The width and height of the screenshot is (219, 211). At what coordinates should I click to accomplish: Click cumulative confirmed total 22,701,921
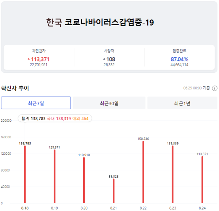click(x=39, y=65)
